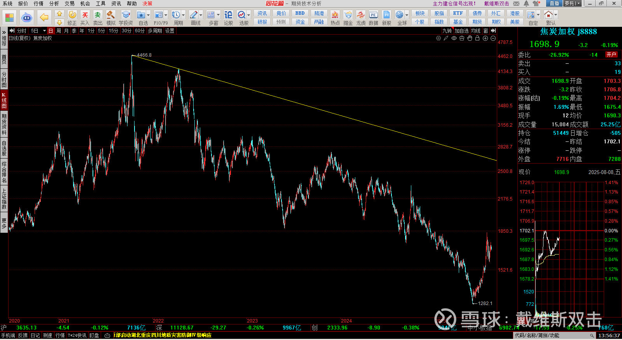Open the 报价 menu
Viewport: 622px width, 340px height.
[23, 3]
